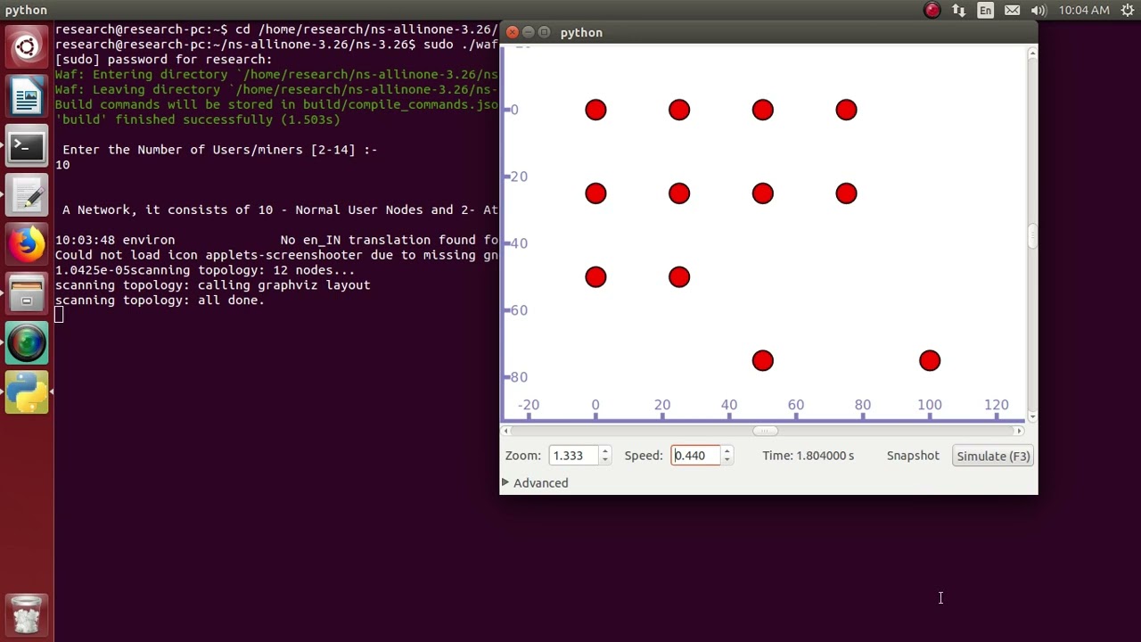Open the En keyboard layout indicator
Viewport: 1141px width, 642px height.
point(985,11)
